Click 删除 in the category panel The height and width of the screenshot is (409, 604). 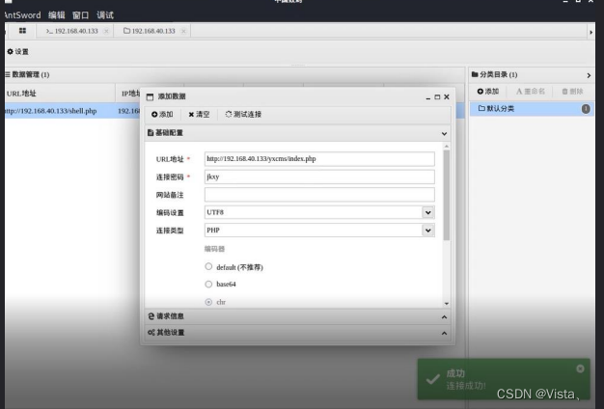572,92
